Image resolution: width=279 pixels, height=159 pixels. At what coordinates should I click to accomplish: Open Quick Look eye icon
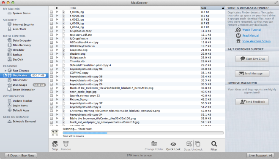coord(173,144)
